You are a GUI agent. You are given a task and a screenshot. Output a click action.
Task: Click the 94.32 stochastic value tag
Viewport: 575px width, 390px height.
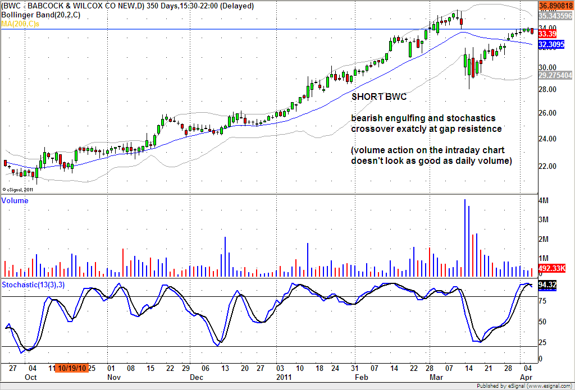[x=547, y=285]
